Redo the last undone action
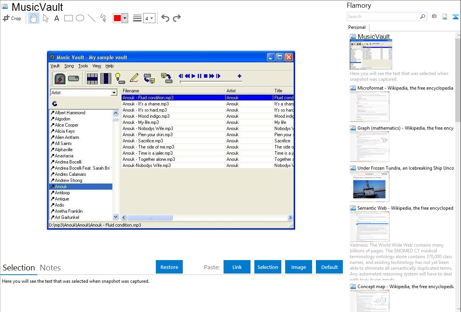This screenshot has width=461, height=312. 177,18
